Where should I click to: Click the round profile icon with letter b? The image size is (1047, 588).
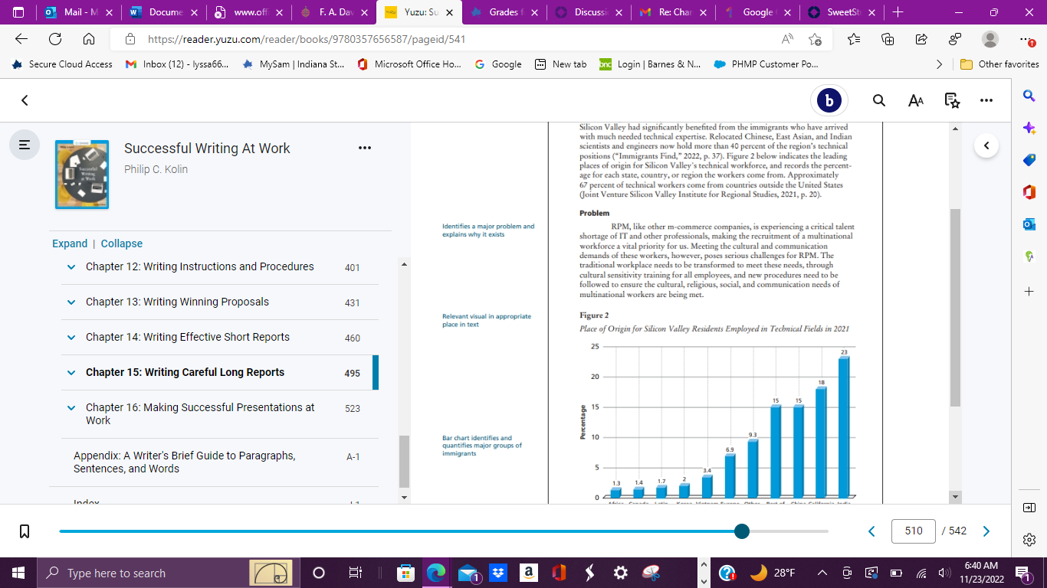coord(829,100)
